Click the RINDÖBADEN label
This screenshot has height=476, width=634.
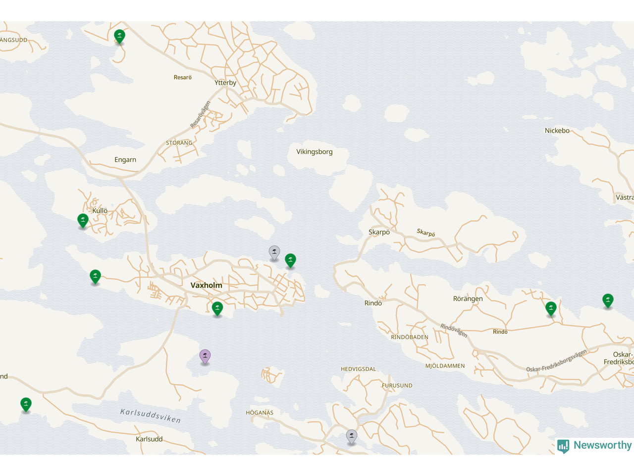[410, 337]
